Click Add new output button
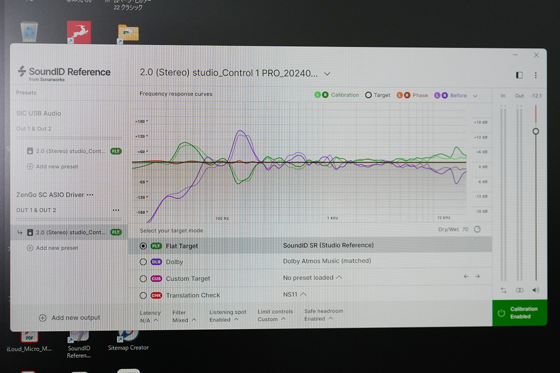The height and width of the screenshot is (373, 560). [69, 318]
